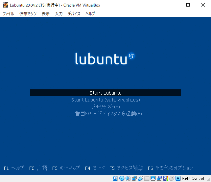Click the Right Control host key label

193,178
